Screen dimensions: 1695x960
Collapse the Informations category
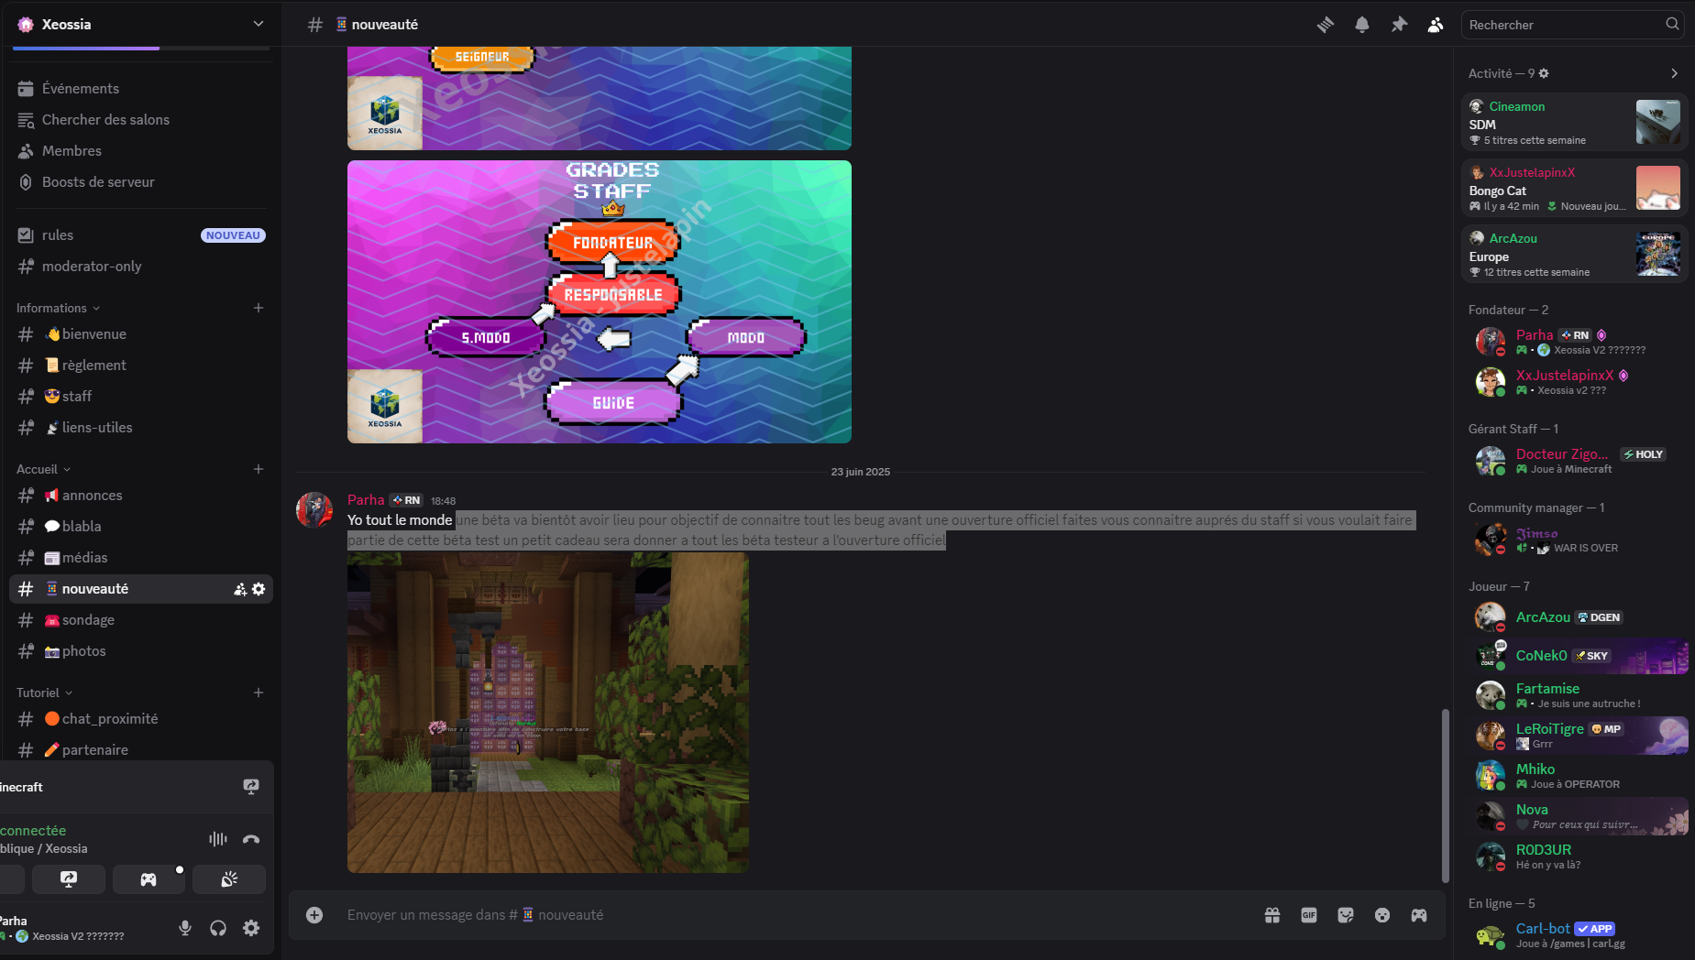(59, 308)
